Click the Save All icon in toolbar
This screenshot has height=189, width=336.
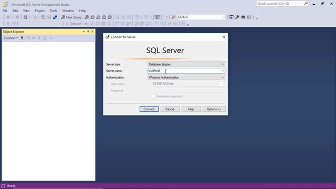point(55,17)
